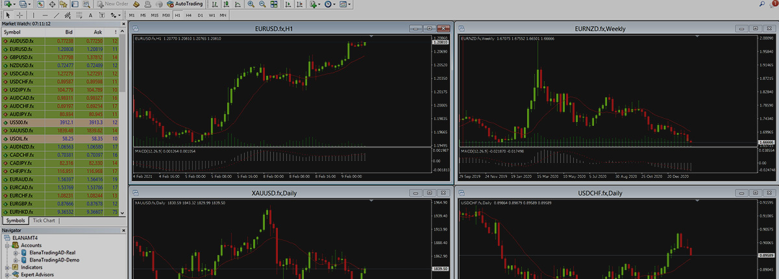
Task: Launch MetaEditor book icon
Action: (136, 4)
